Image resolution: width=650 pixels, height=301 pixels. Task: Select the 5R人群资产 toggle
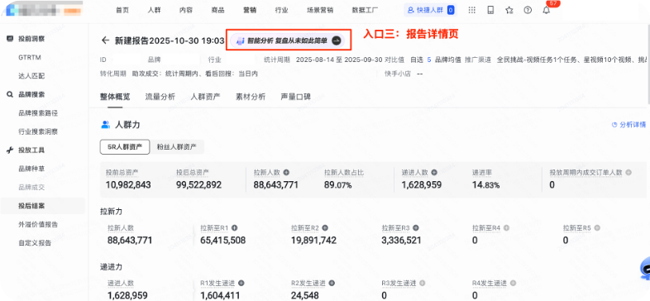[x=125, y=146]
